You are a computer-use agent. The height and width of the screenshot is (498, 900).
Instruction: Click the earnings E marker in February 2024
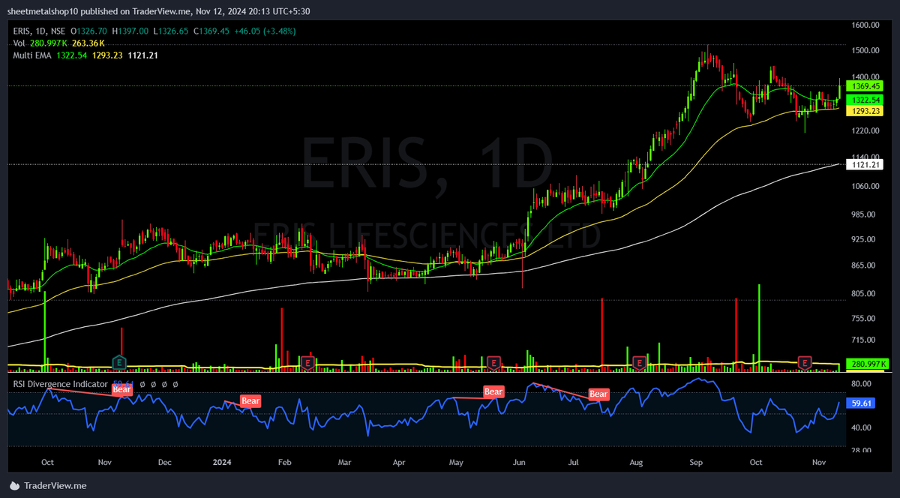click(x=307, y=362)
